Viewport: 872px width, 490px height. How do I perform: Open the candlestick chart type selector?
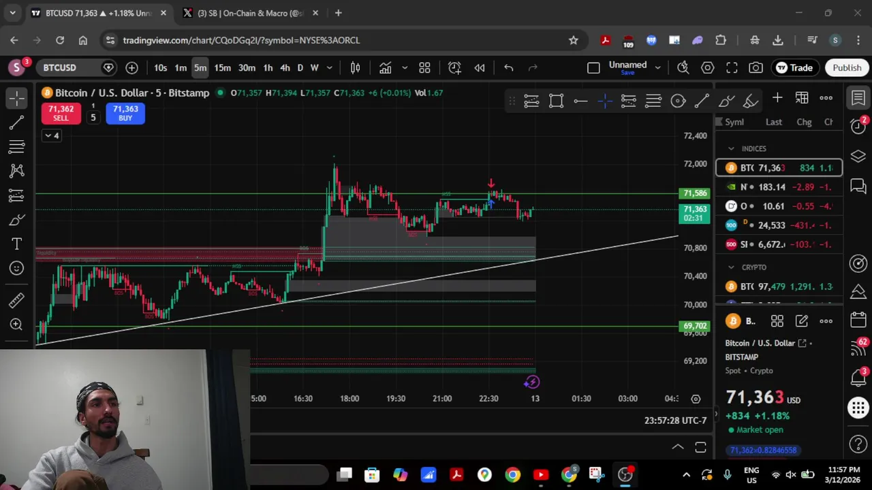[x=355, y=67]
